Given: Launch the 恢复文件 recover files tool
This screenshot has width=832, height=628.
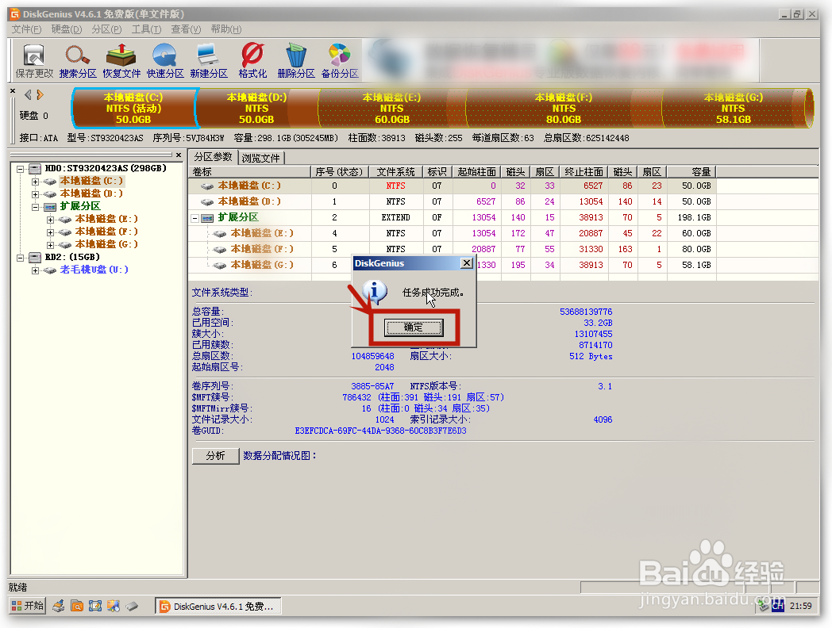Looking at the screenshot, I should coord(121,62).
